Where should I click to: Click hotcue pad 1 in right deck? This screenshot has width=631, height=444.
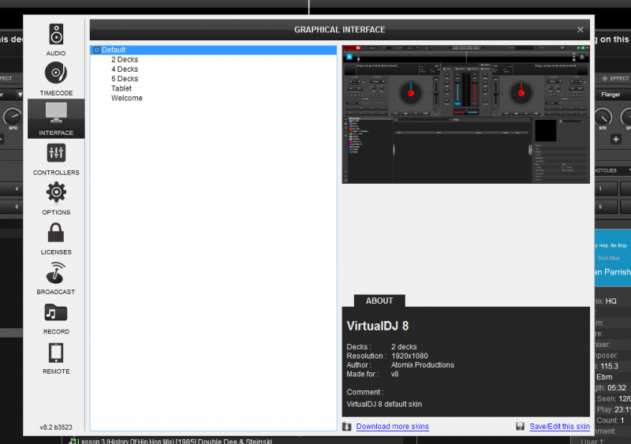606,188
